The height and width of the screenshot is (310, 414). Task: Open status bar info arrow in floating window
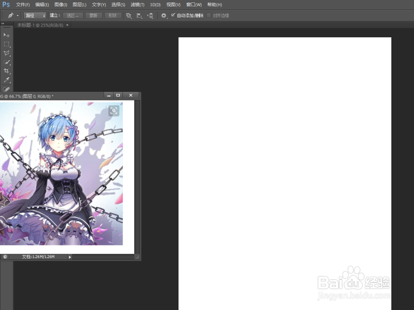click(70, 257)
